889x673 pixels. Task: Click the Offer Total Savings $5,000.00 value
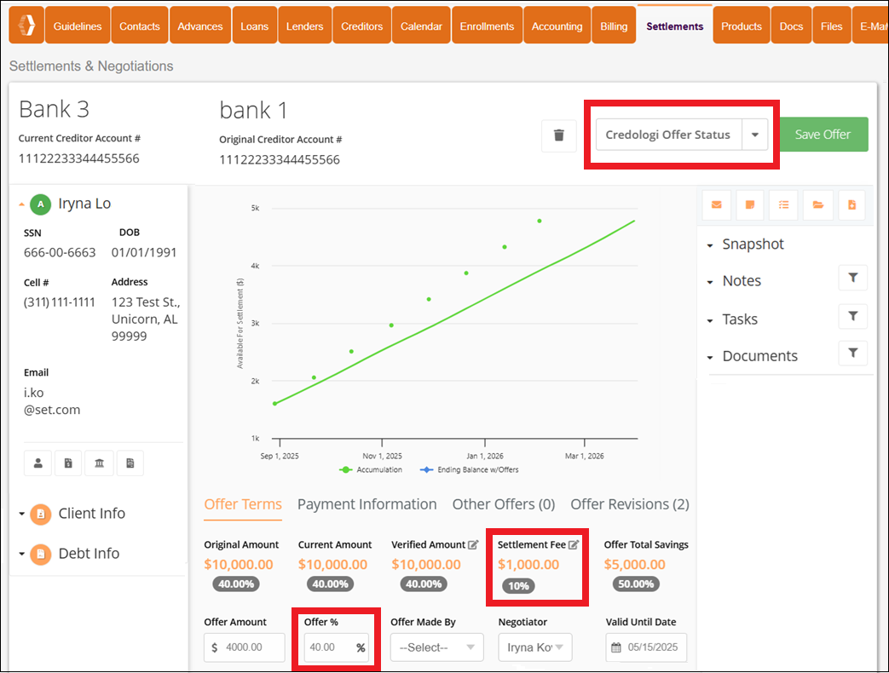pos(634,565)
